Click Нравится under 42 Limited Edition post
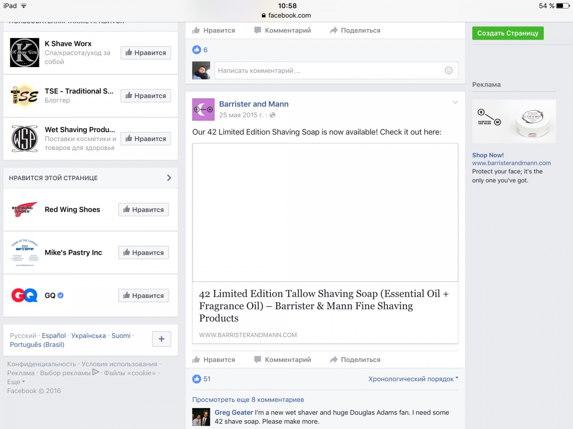Image resolution: width=573 pixels, height=429 pixels. pyautogui.click(x=214, y=360)
